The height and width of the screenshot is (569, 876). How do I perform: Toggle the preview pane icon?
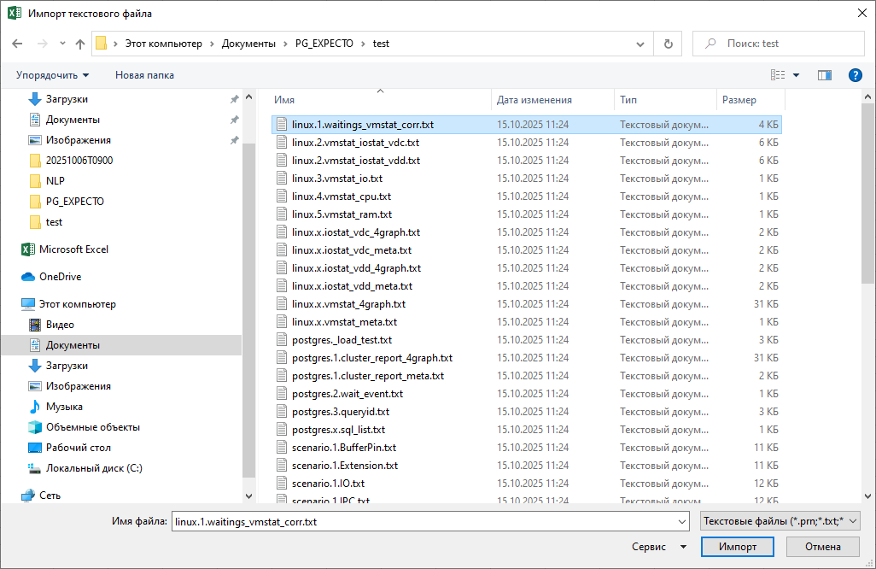(x=825, y=75)
